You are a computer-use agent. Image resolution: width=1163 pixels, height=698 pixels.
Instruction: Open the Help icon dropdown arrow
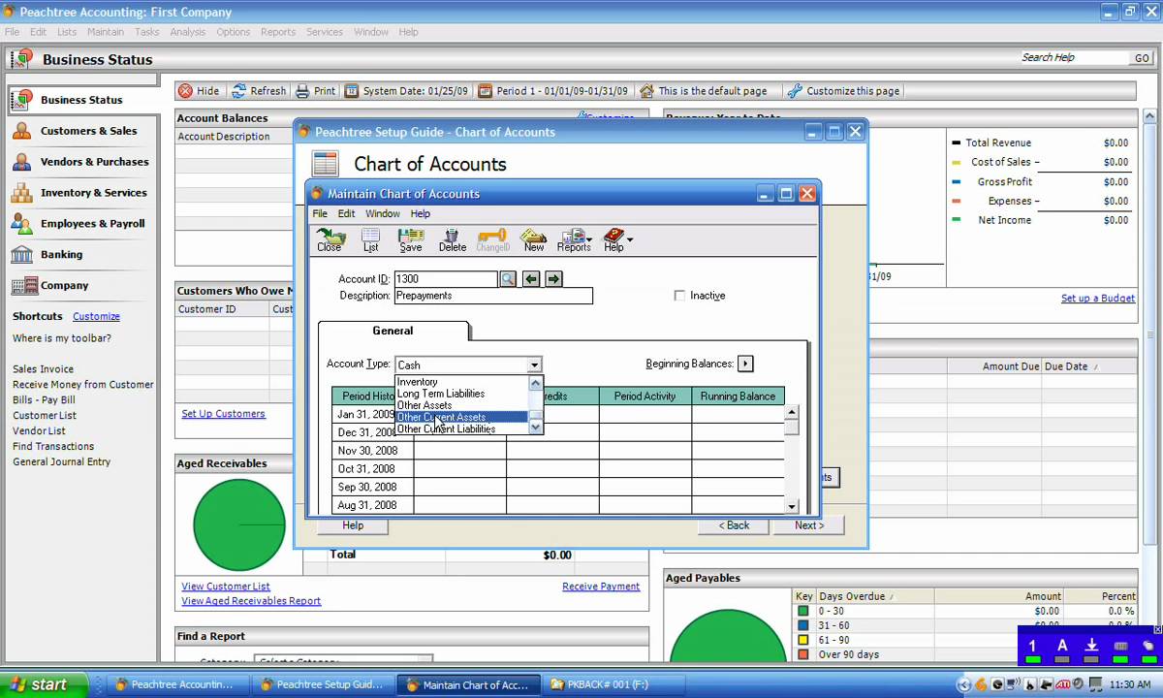coord(630,239)
